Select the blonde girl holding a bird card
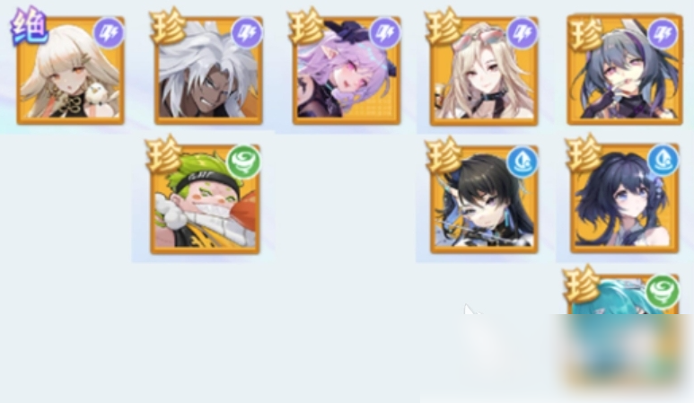The image size is (694, 403). coord(70,71)
